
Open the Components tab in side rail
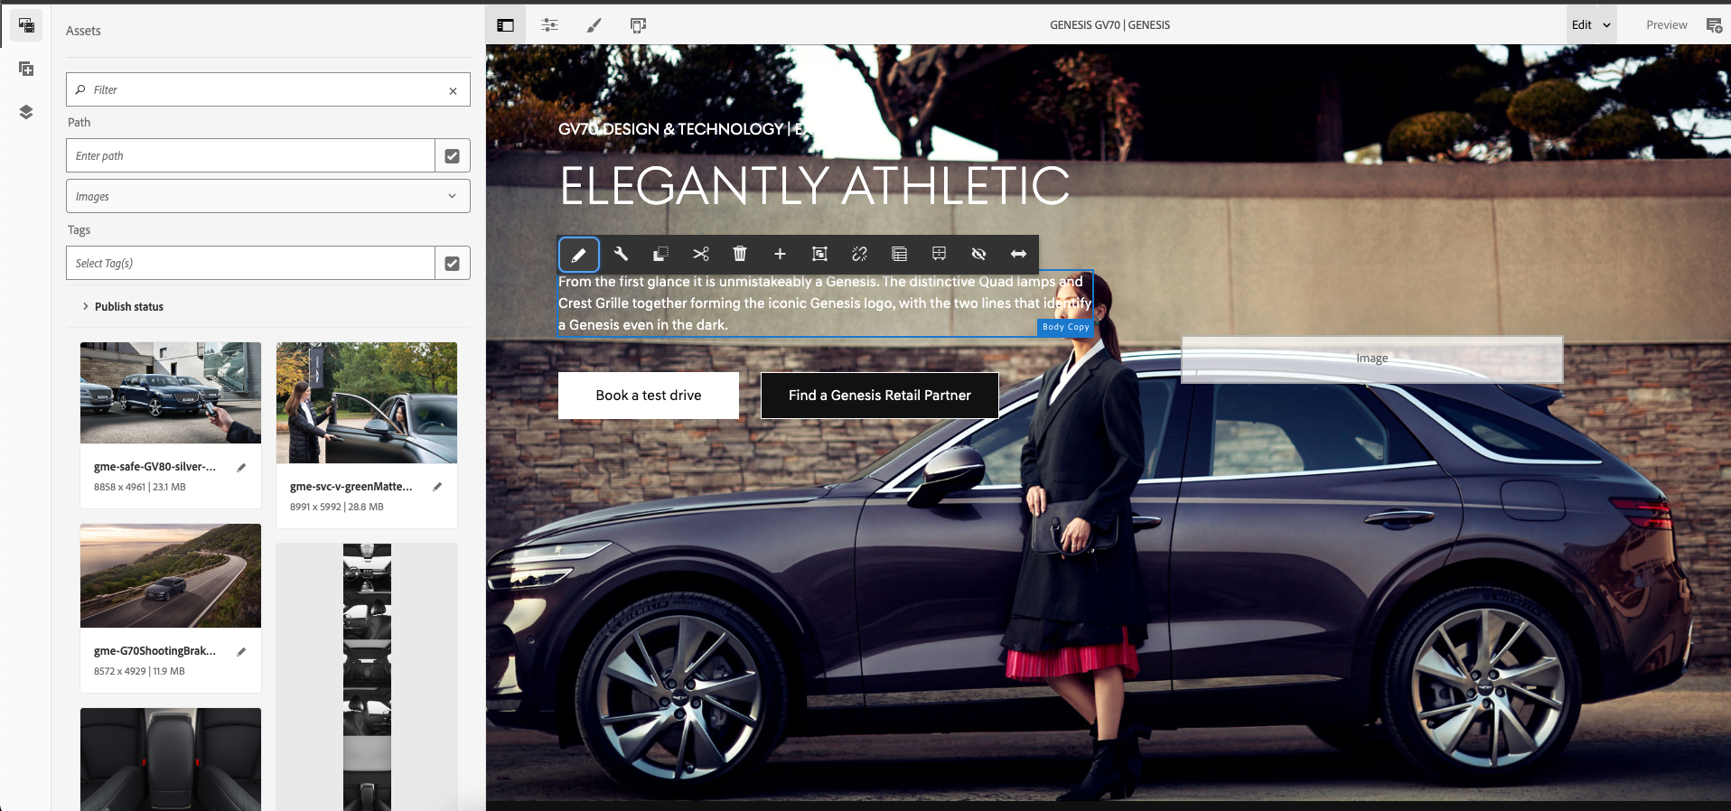[x=26, y=69]
